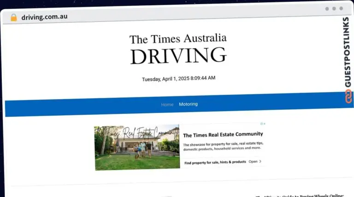Click the first gray window control dot

click(327, 9)
